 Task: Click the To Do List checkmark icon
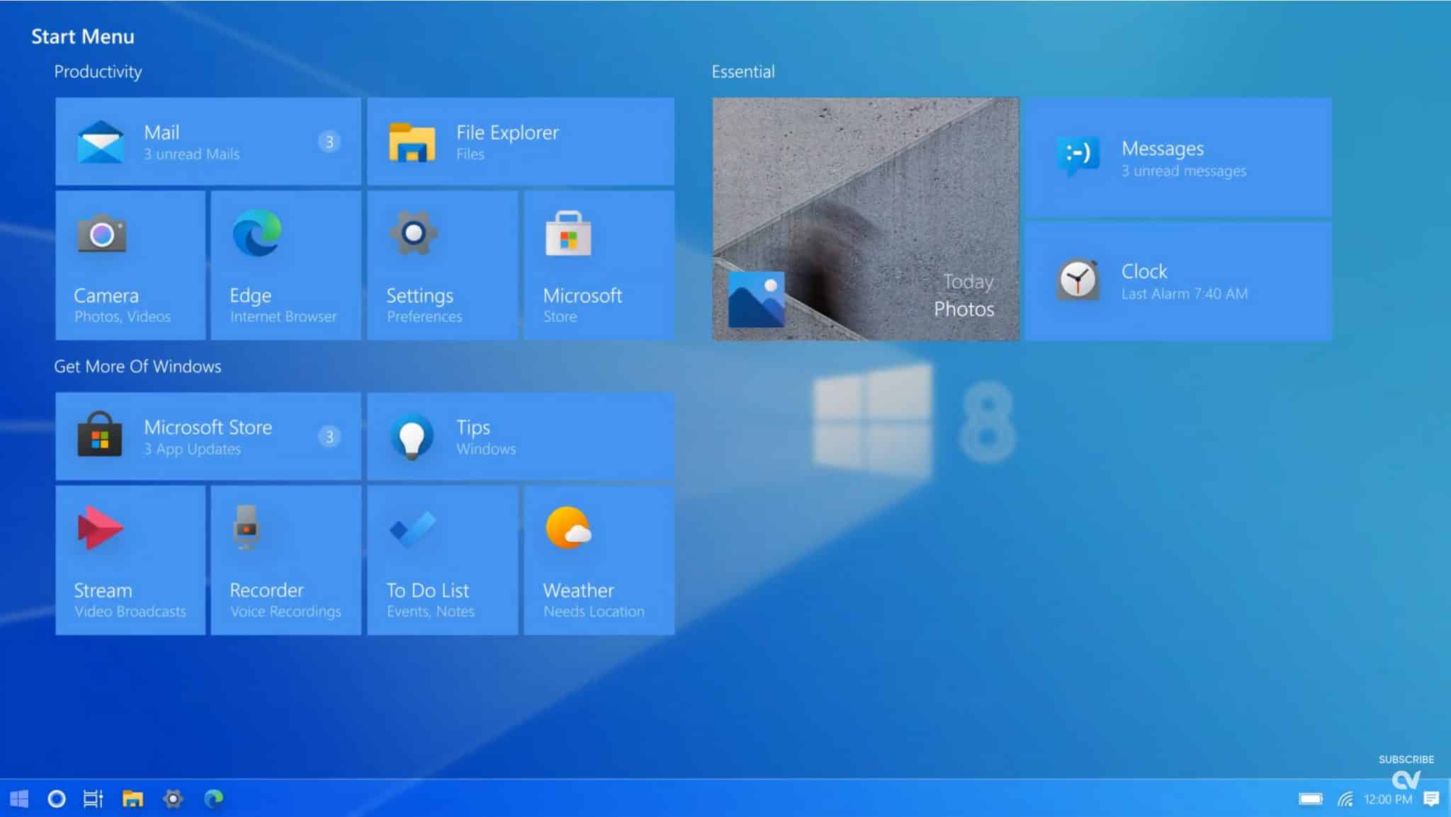(413, 529)
